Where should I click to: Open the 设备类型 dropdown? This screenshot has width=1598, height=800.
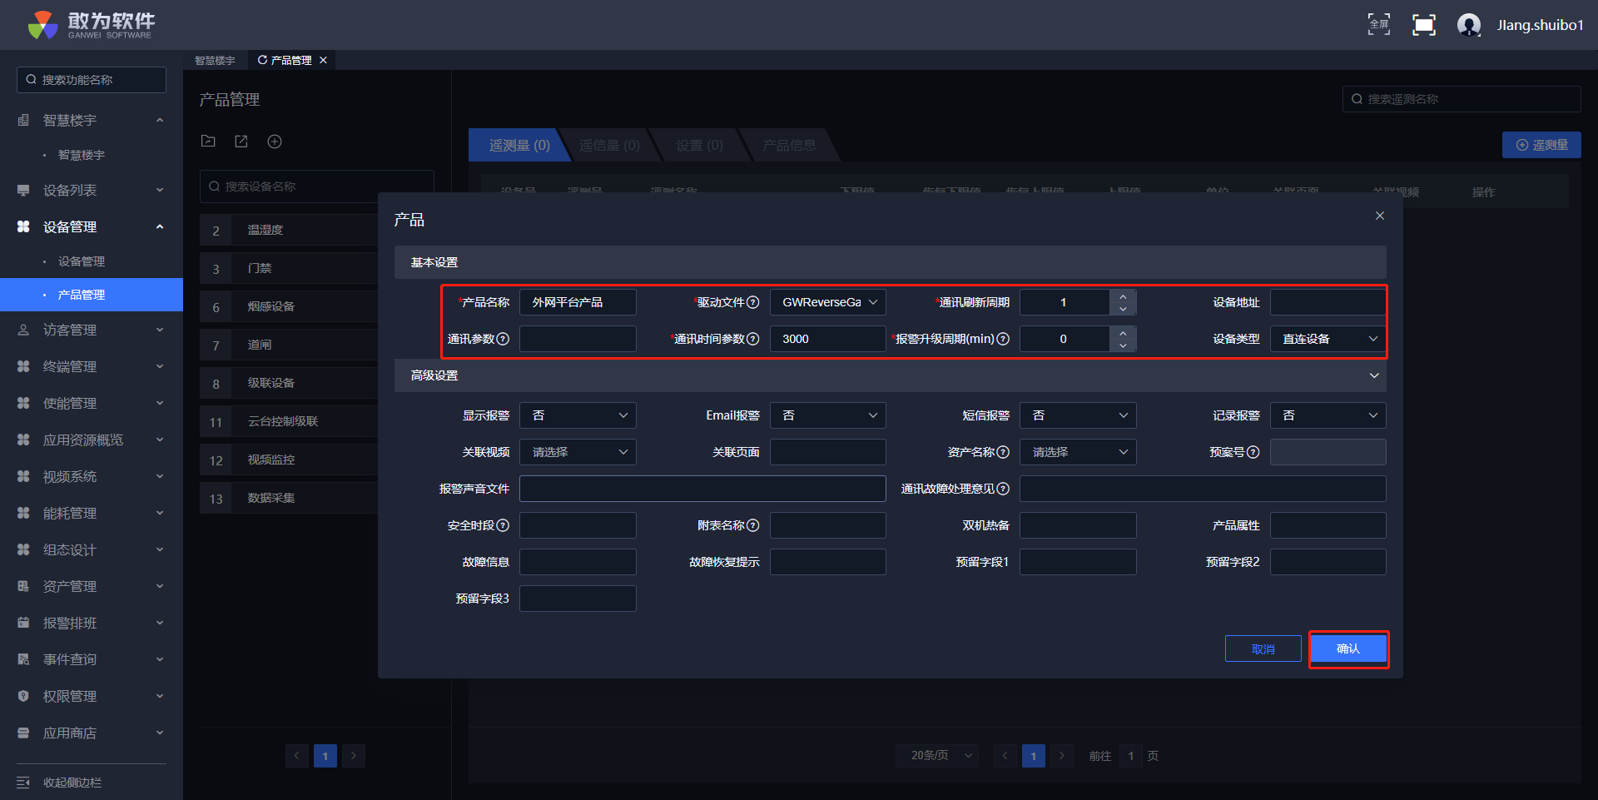click(1328, 339)
